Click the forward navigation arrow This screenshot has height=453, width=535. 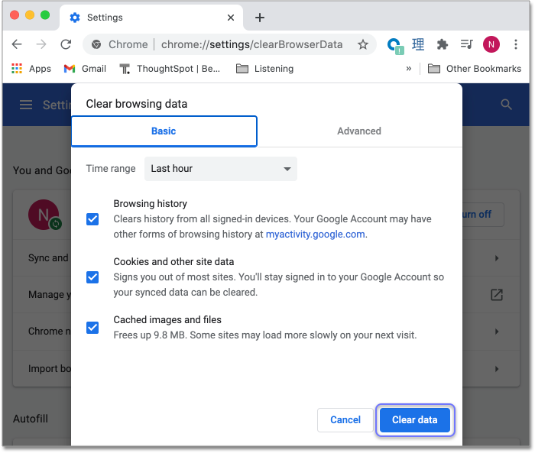pos(41,44)
